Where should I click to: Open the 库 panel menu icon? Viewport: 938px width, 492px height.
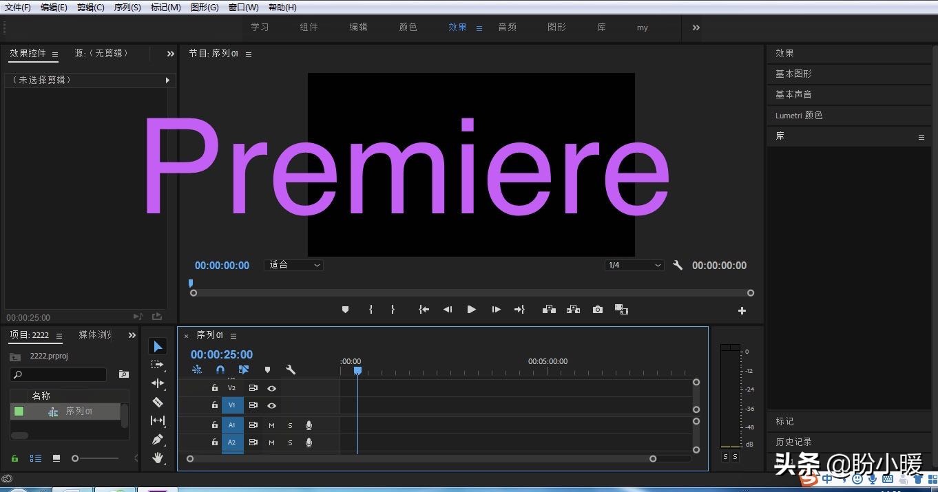point(921,137)
